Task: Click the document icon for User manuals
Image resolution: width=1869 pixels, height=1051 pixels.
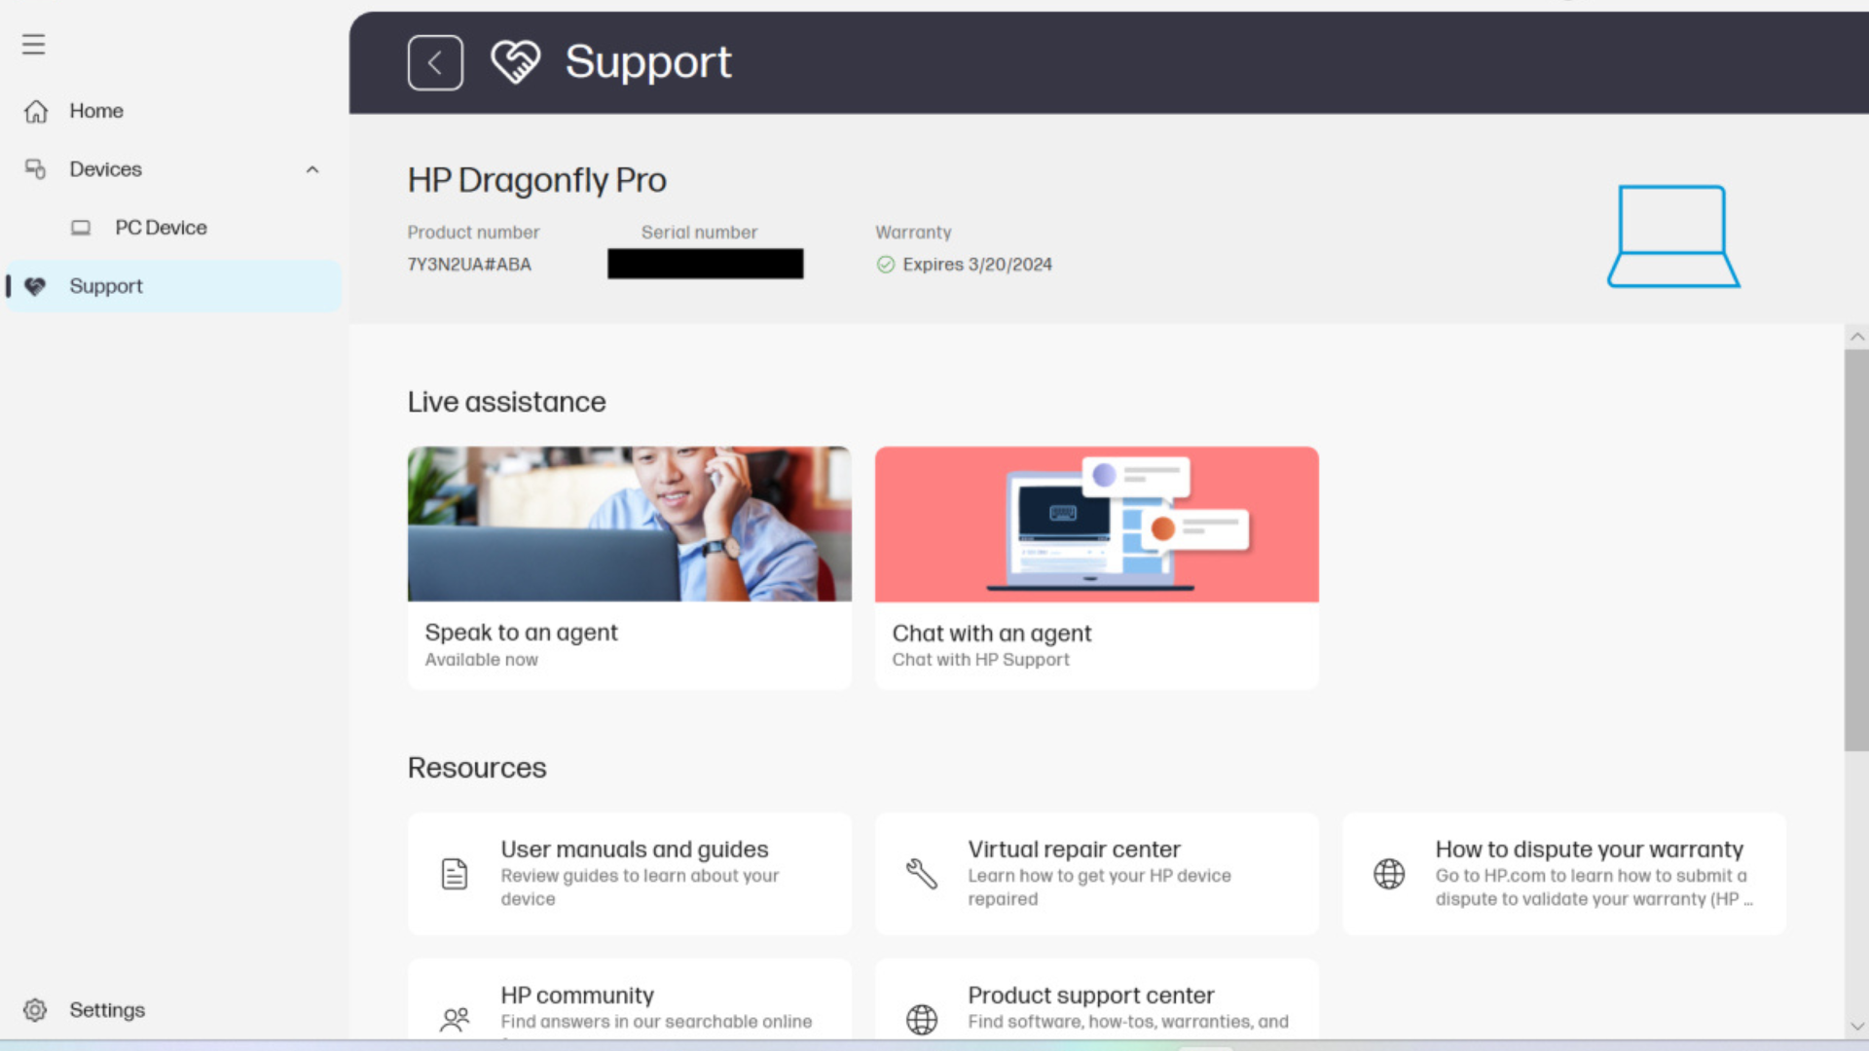Action: [x=455, y=874]
